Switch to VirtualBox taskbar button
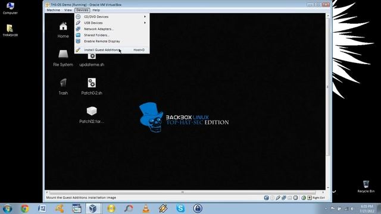This screenshot has height=214, width=381. (93, 209)
